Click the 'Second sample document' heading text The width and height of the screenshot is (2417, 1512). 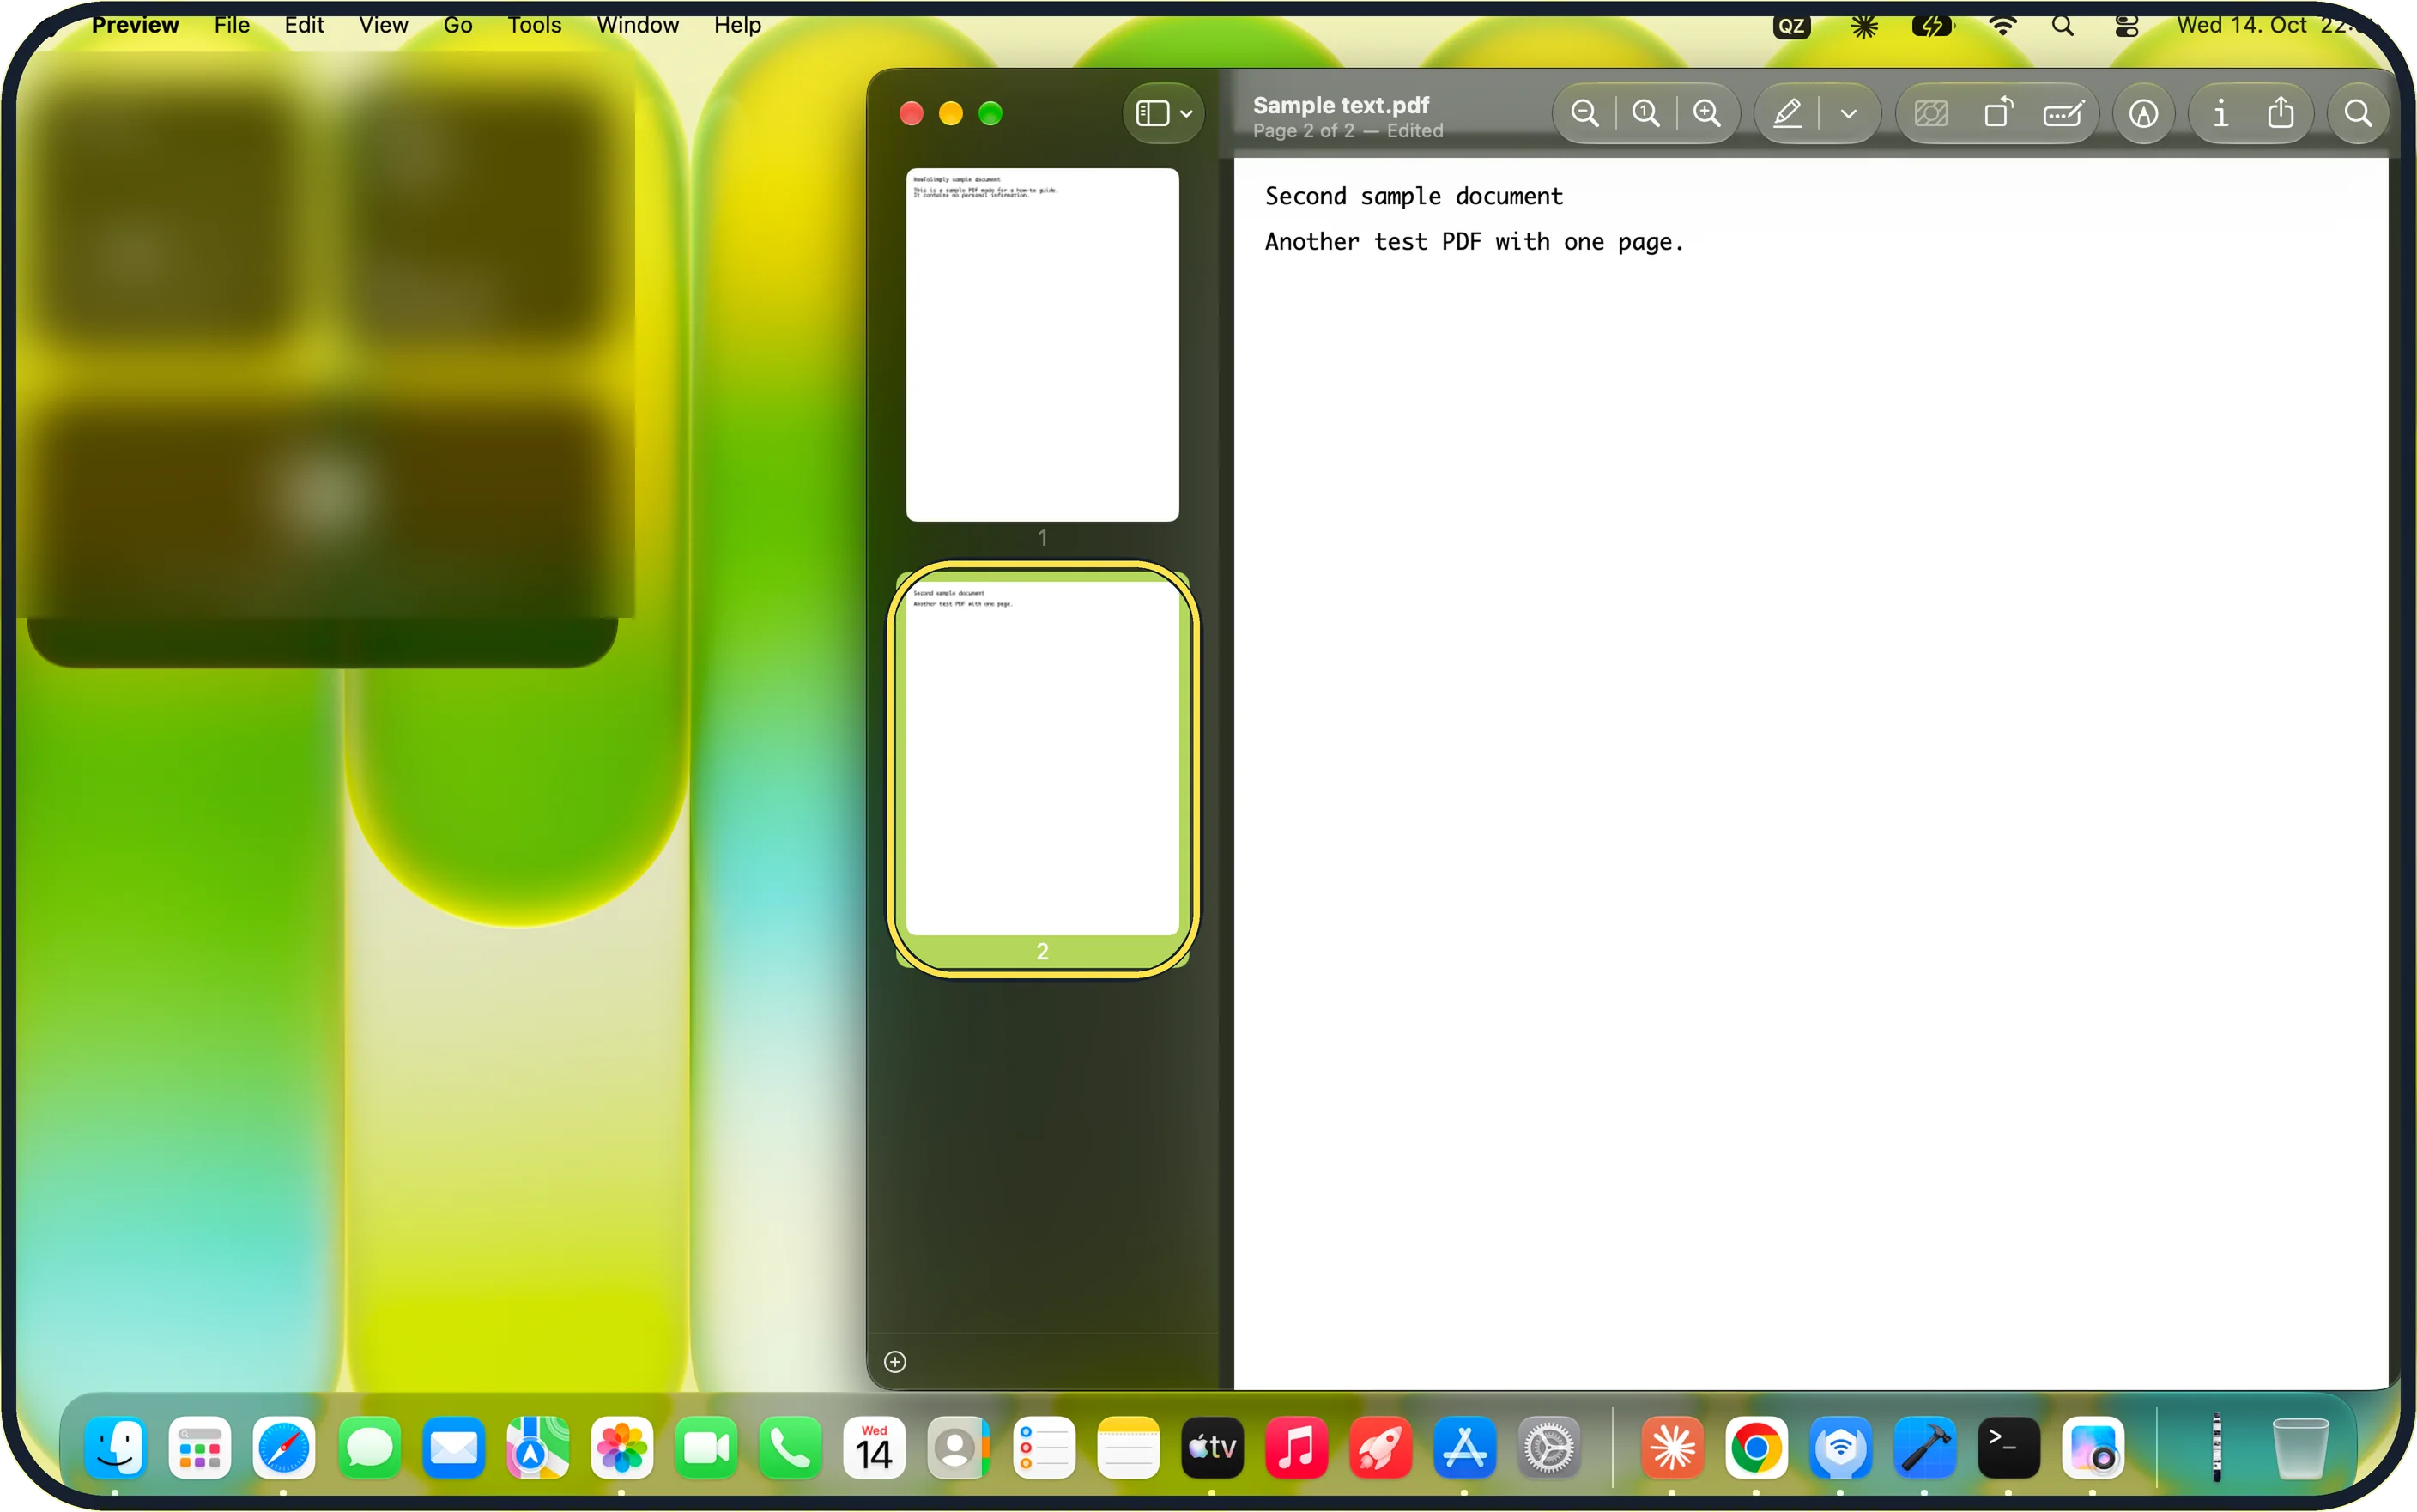click(x=1413, y=197)
